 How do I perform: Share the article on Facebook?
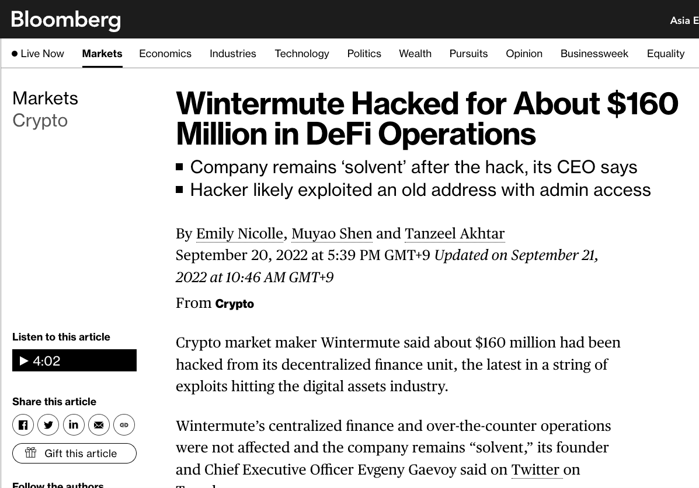(x=23, y=425)
